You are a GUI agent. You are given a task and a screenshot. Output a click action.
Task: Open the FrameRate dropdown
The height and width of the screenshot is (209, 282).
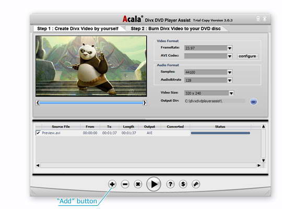tap(230, 48)
